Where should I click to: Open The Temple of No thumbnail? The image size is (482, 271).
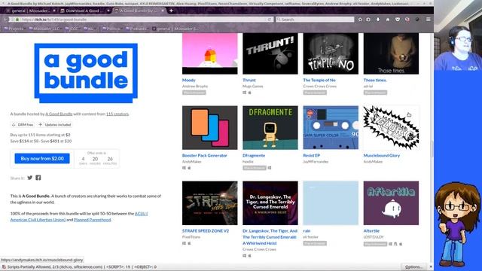(331, 53)
